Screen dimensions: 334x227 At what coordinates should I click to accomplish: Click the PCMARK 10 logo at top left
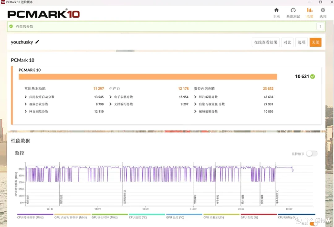pyautogui.click(x=44, y=14)
